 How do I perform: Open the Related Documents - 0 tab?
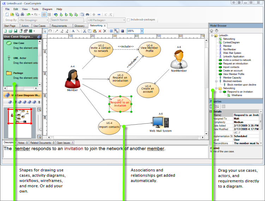click(x=42, y=143)
